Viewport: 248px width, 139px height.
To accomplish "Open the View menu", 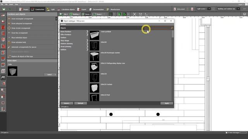I will coord(16,4).
